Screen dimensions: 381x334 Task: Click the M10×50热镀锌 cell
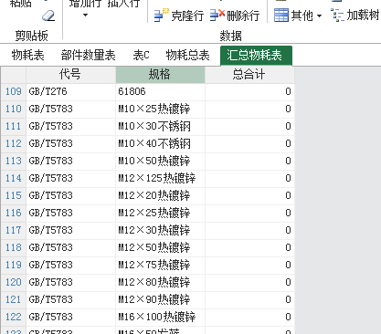click(160, 161)
